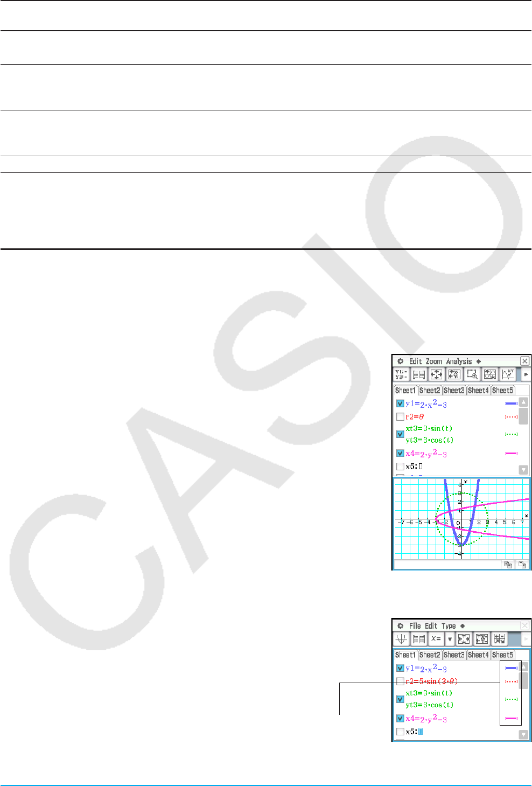
Task: Uncheck y1=2·x²−3 in lower window
Action: (400, 668)
